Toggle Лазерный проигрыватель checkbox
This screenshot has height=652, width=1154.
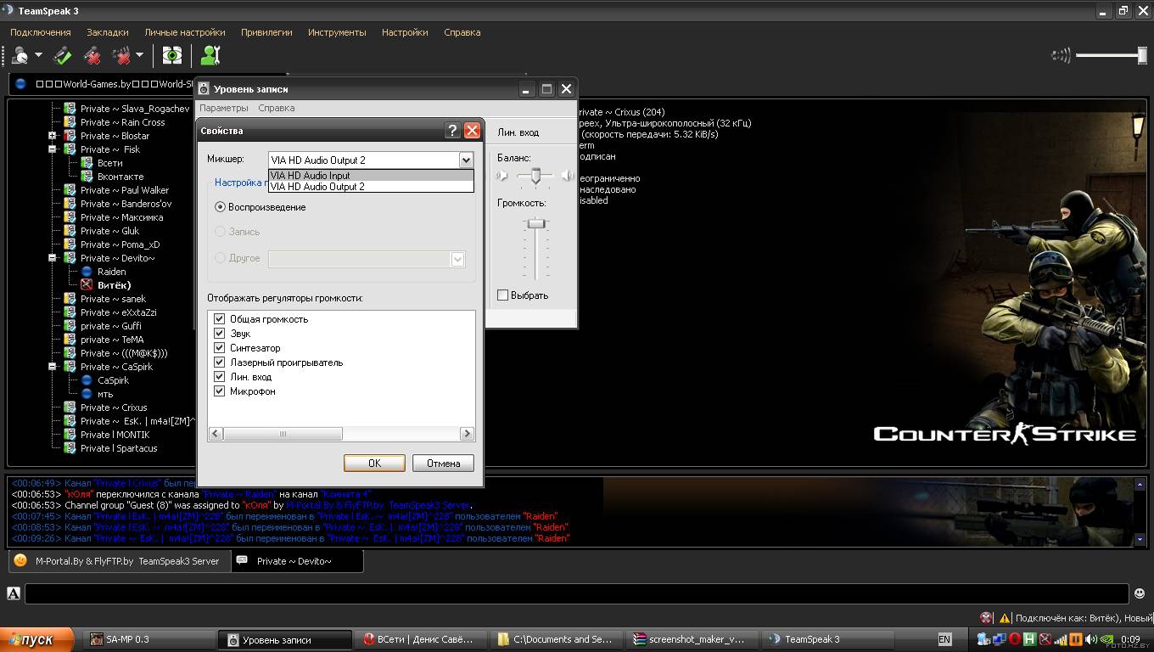(x=219, y=363)
